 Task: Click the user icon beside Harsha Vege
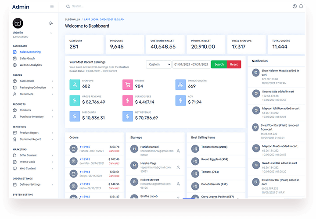178,167
